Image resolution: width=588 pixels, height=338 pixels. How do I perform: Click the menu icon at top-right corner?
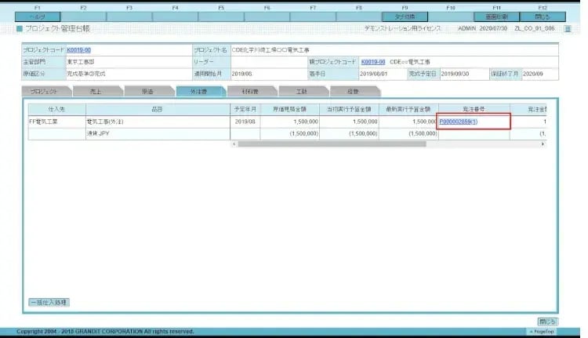pyautogui.click(x=568, y=28)
